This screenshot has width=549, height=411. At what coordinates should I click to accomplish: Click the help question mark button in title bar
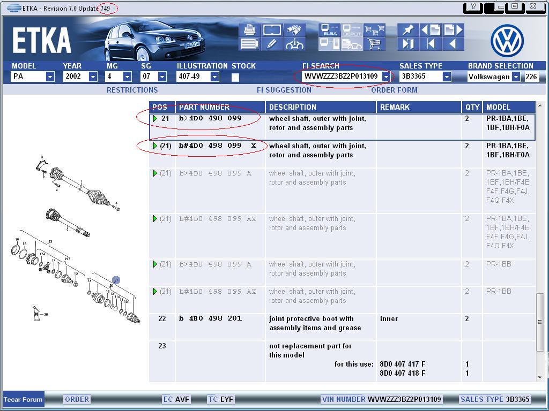pyautogui.click(x=473, y=6)
